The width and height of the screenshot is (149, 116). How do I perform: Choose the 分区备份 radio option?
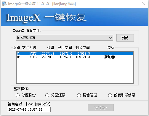(x=25, y=95)
